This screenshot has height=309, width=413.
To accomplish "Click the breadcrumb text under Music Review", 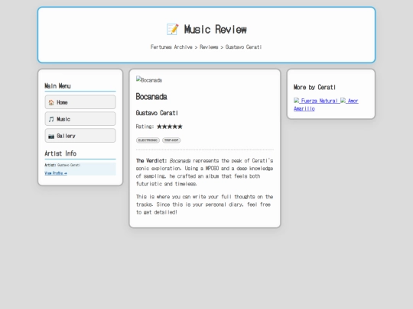I will tap(206, 47).
